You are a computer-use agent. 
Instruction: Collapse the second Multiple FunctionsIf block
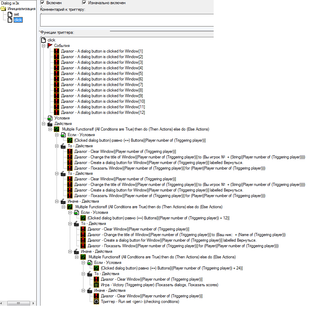click(x=64, y=207)
